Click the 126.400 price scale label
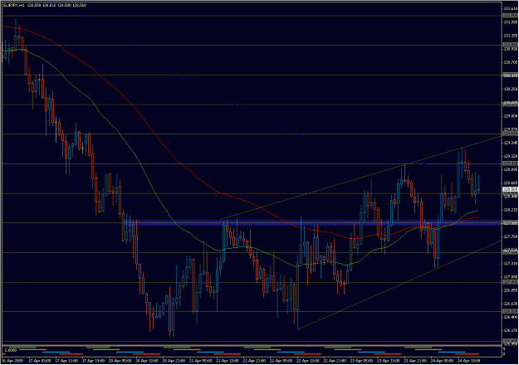The width and height of the screenshot is (519, 365). [x=511, y=317]
